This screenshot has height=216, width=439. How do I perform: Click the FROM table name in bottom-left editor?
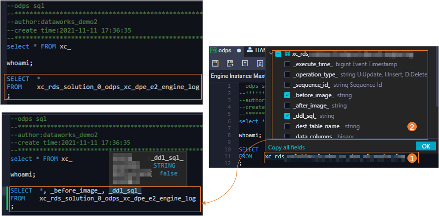coord(118,199)
